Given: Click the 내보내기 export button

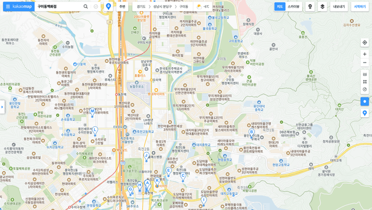Looking at the screenshot, I should 339,6.
